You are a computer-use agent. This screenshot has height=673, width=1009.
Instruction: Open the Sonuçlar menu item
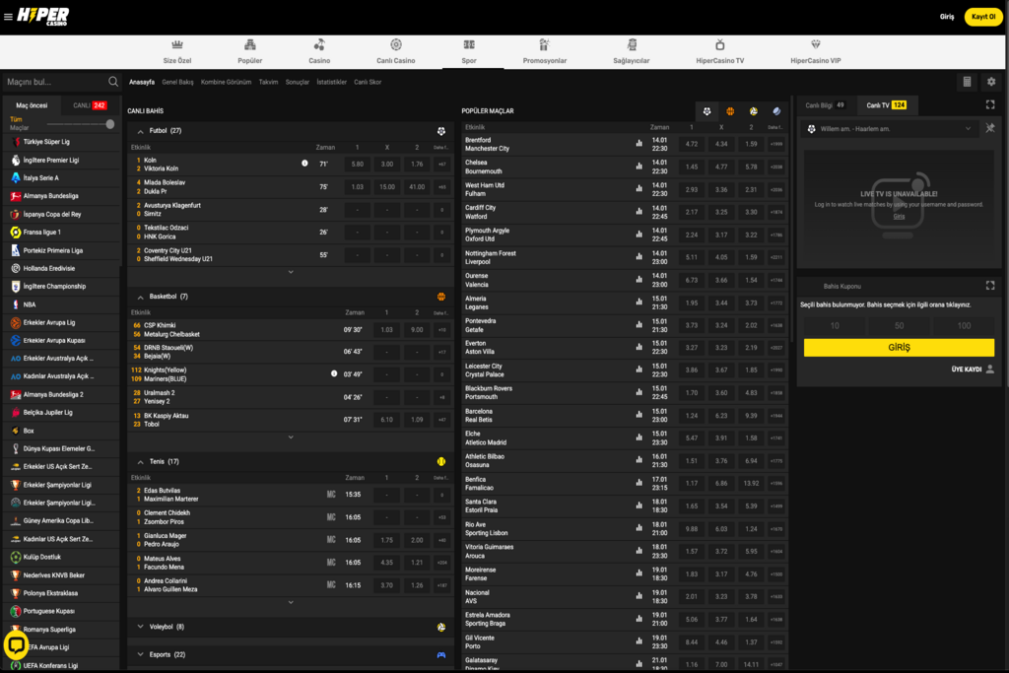point(298,83)
